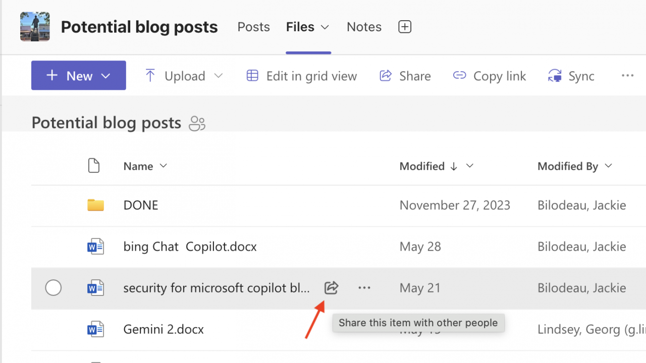
Task: Open more actions on the security file row
Action: (x=364, y=287)
